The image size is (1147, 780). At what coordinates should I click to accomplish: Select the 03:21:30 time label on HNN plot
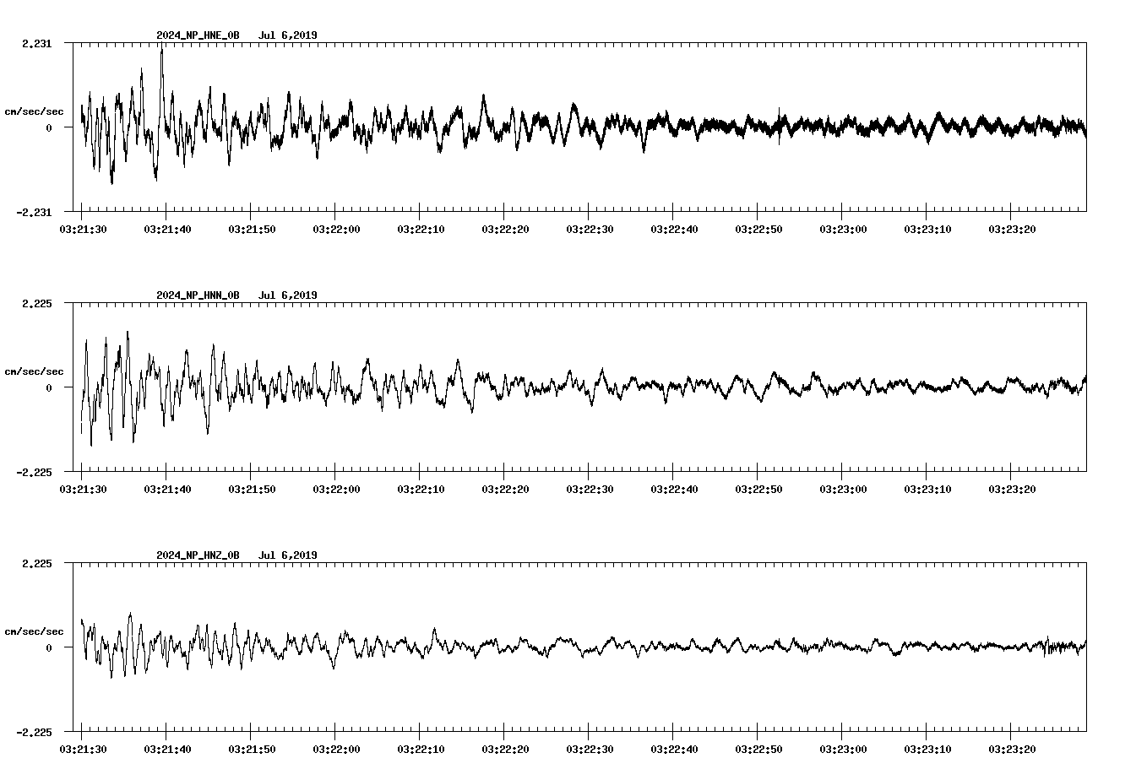tap(83, 489)
